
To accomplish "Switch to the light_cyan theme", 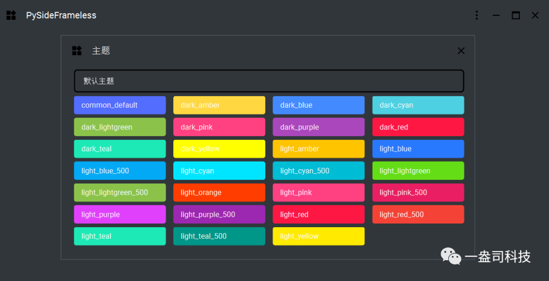I will (x=219, y=171).
